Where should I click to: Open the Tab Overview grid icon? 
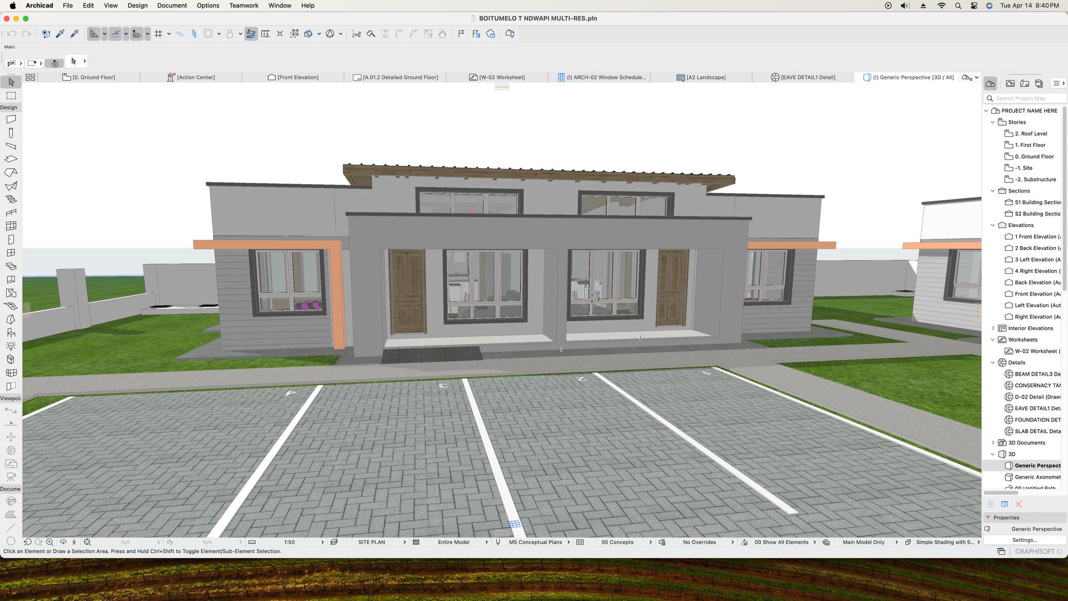[x=31, y=77]
